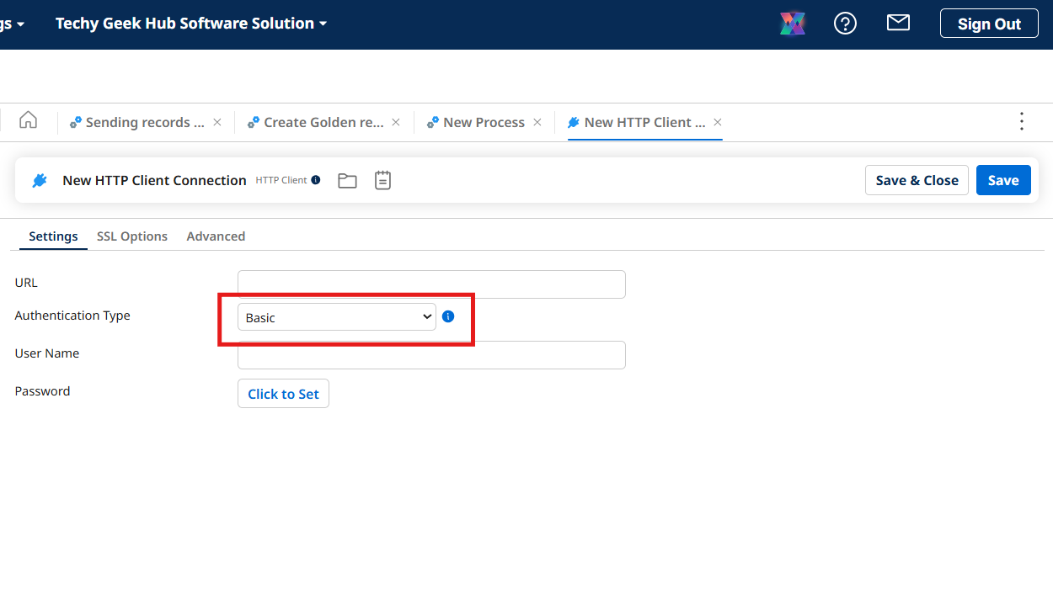
Task: Click into the URL input field
Action: (431, 284)
